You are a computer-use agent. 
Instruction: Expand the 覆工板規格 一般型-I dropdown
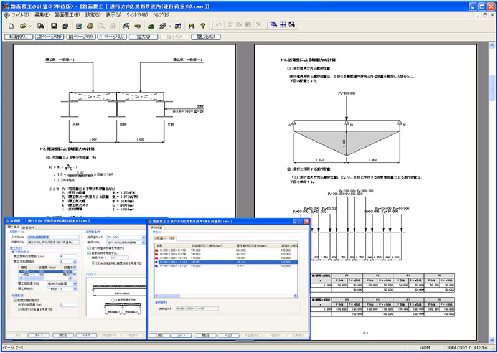point(75,289)
